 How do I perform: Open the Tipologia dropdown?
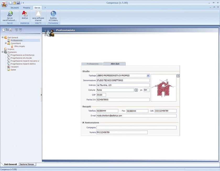click(148, 76)
